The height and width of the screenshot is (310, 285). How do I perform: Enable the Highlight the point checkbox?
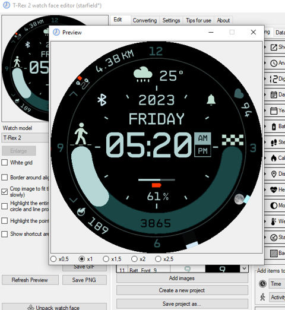point(4,221)
